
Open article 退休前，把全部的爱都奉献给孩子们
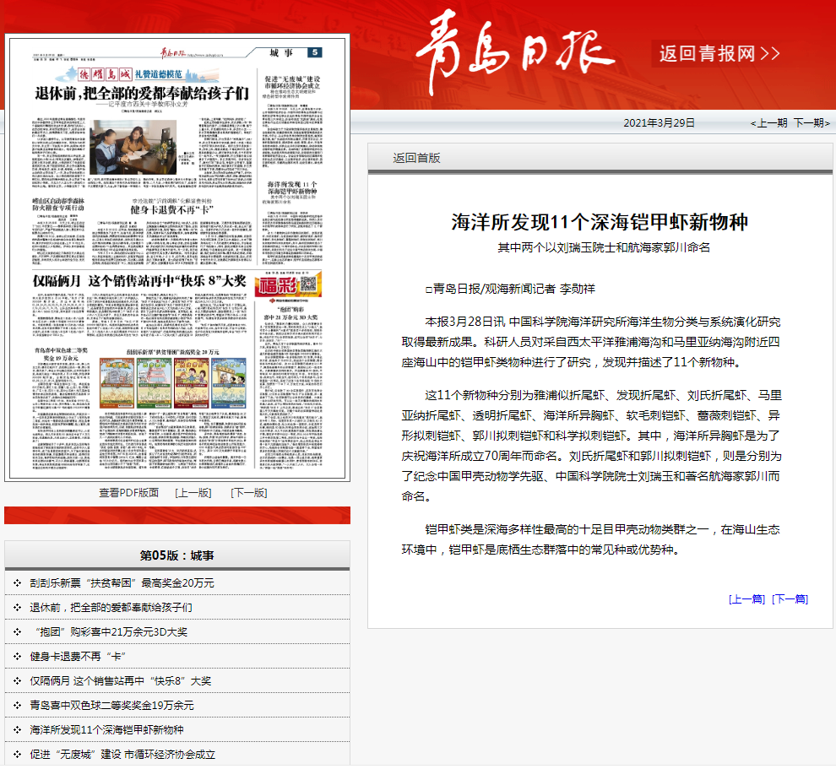[111, 608]
